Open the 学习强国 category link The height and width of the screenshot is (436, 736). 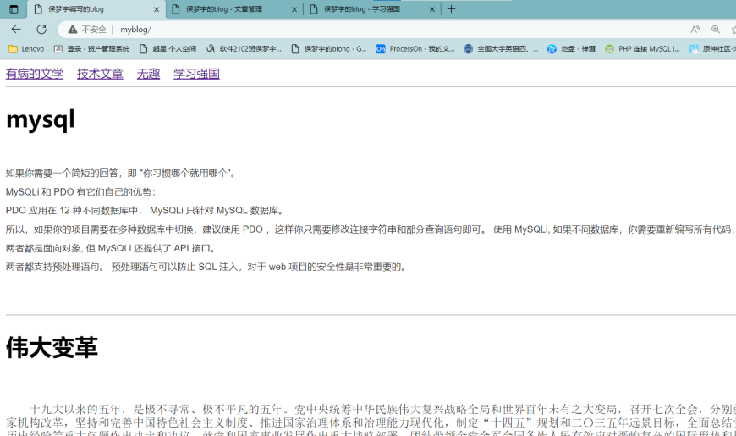196,74
